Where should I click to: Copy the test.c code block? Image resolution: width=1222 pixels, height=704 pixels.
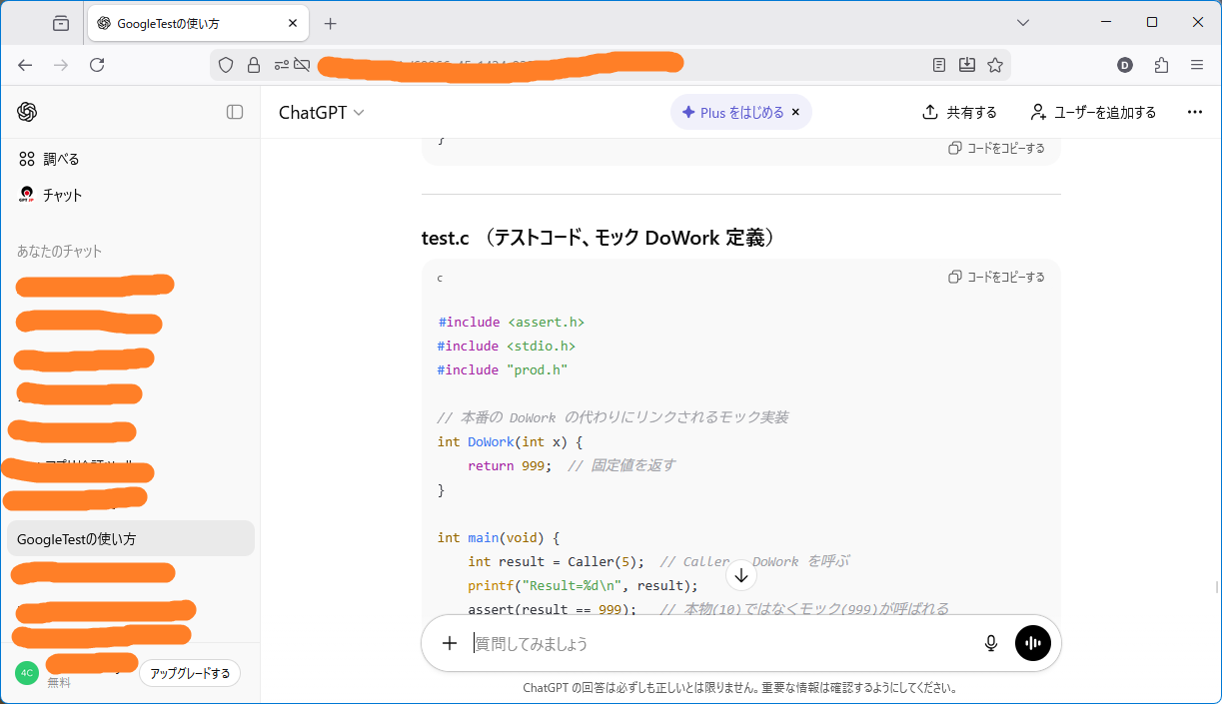(x=996, y=277)
